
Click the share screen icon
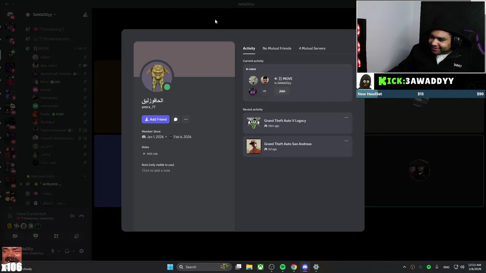coord(36,236)
